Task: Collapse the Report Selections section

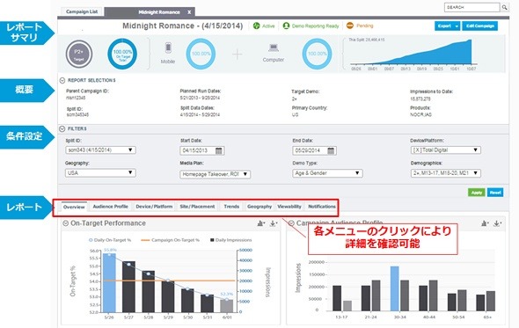Action: pos(62,80)
